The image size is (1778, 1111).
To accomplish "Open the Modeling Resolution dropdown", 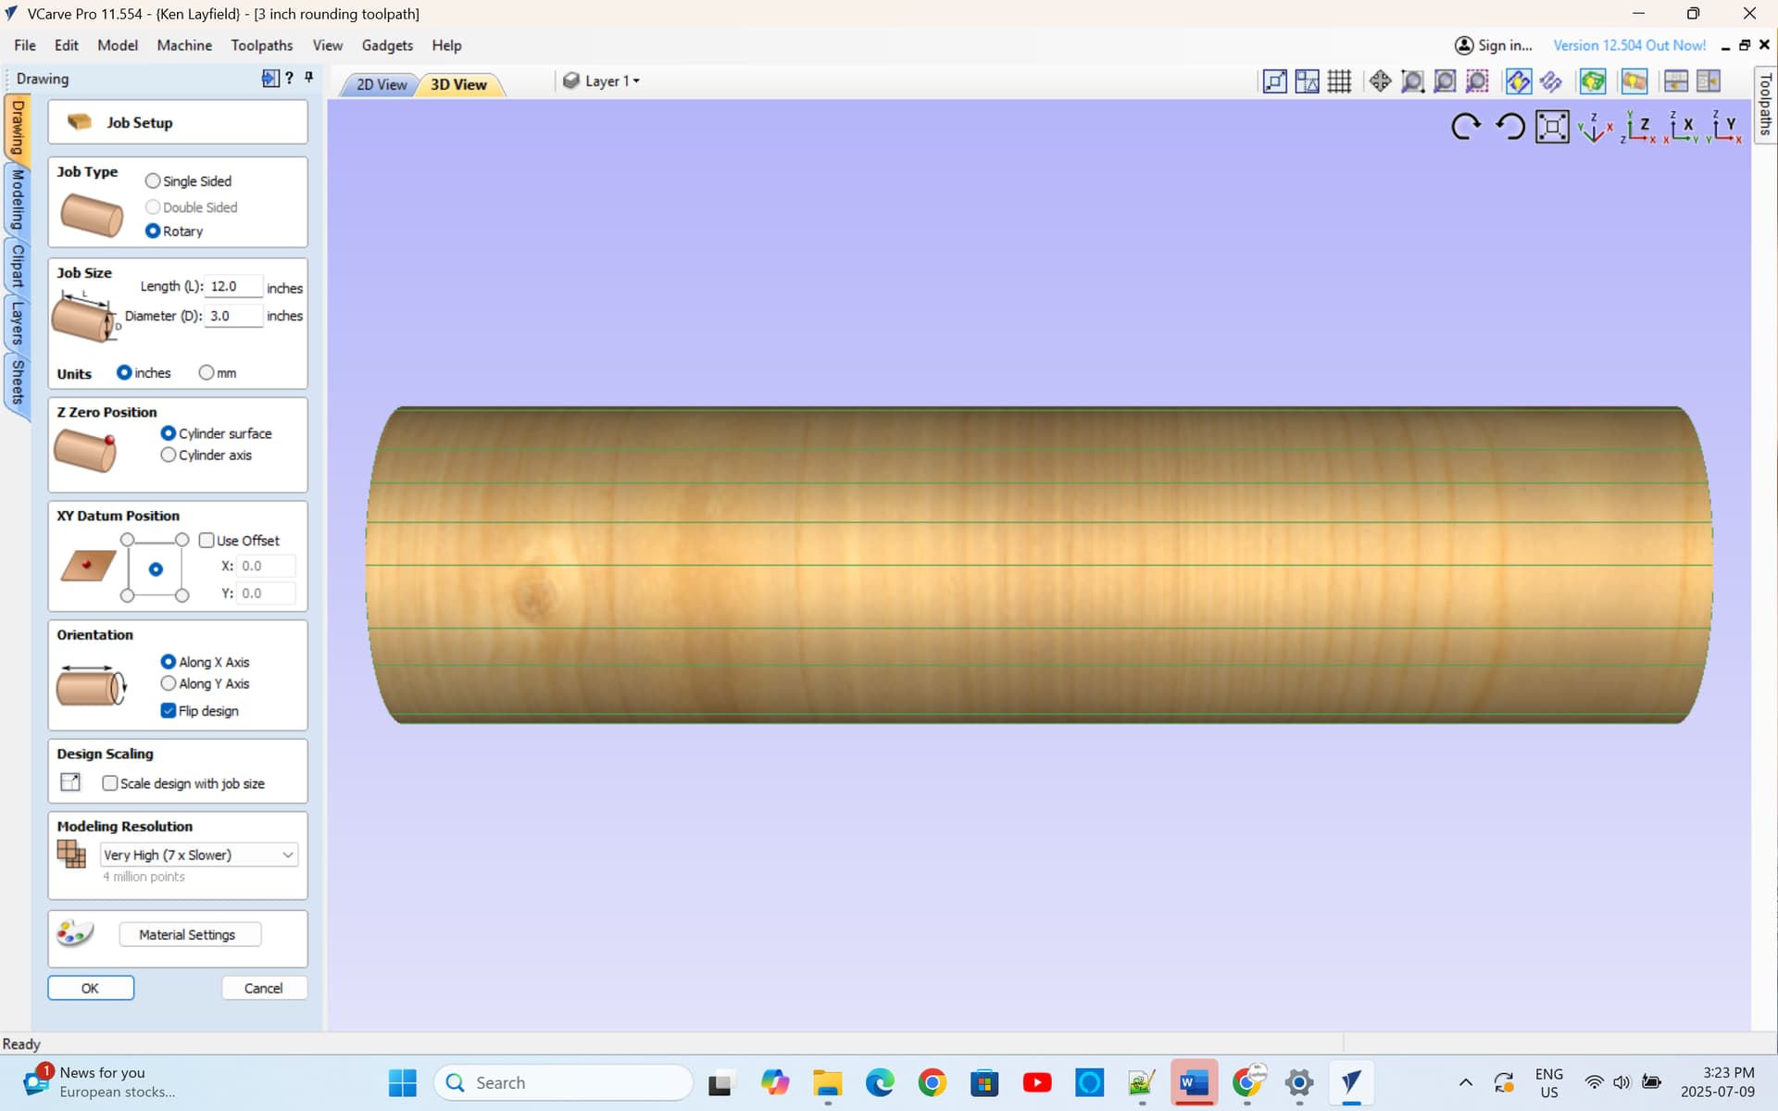I will pos(199,855).
